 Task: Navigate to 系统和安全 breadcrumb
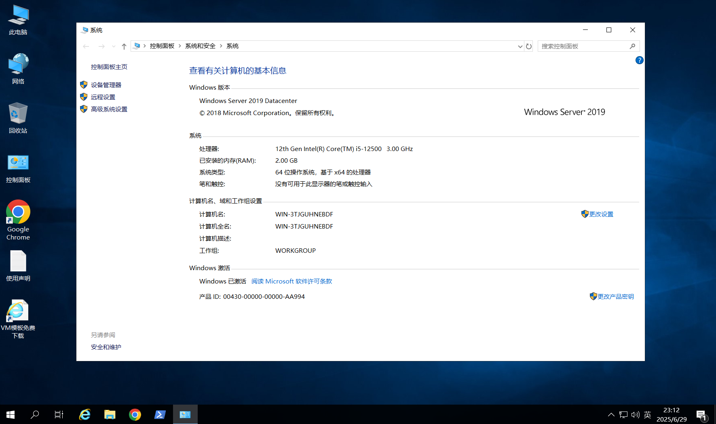pos(201,46)
